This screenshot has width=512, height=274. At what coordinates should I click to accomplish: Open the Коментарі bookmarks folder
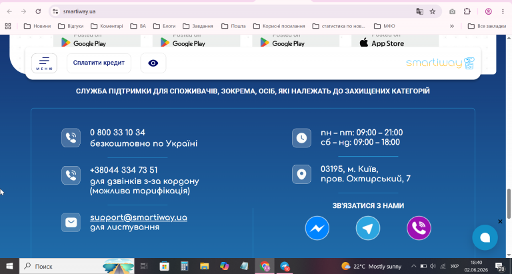[107, 26]
